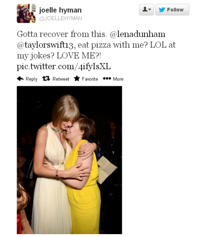The height and width of the screenshot is (237, 209).
Task: Click the three-dots More icon
Action: tap(107, 78)
